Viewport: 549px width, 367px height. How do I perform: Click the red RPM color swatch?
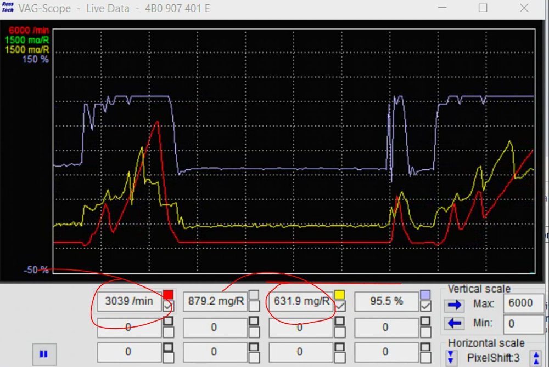[168, 295]
